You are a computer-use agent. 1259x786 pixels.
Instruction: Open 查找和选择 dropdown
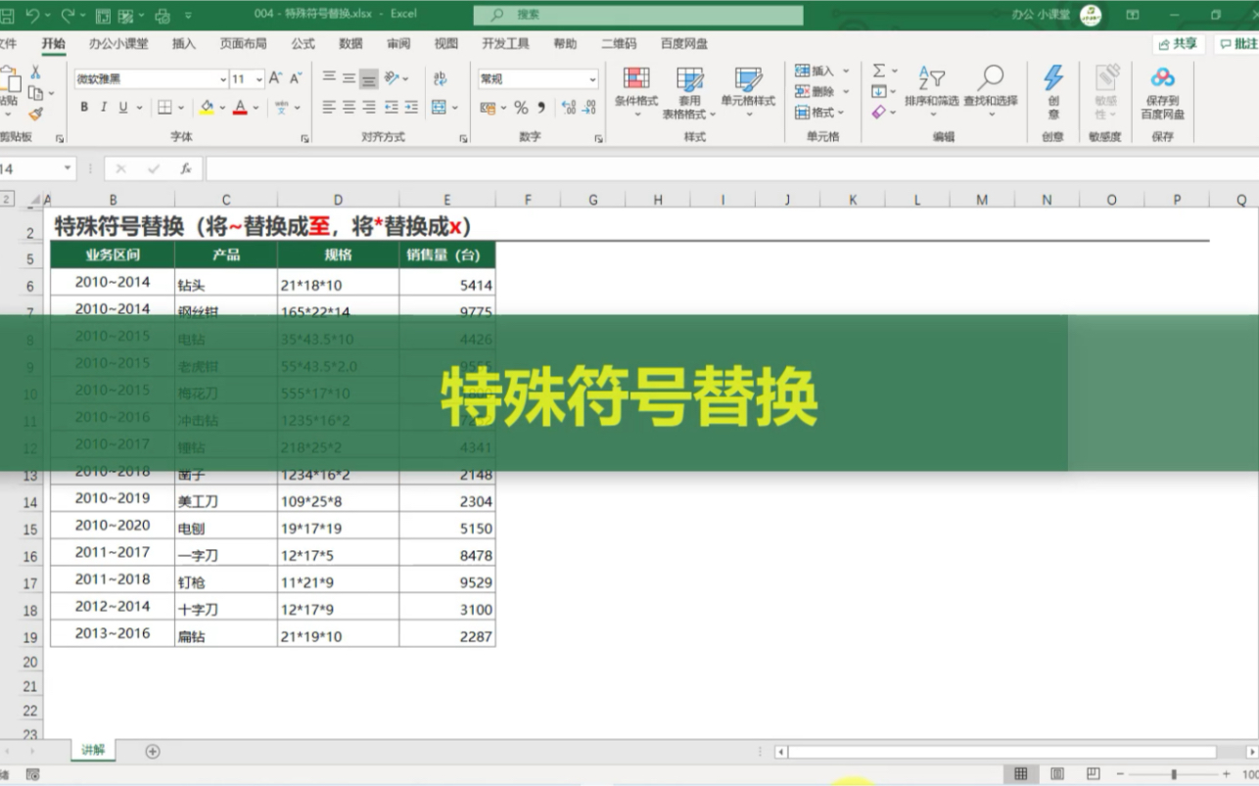(x=990, y=92)
